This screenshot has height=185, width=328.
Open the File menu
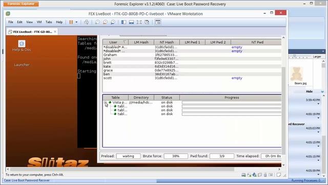pyautogui.click(x=11, y=22)
